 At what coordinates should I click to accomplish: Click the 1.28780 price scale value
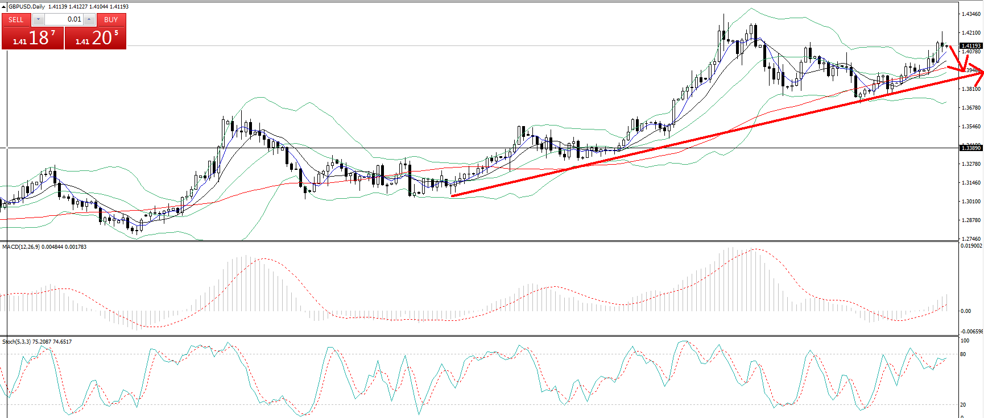971,220
